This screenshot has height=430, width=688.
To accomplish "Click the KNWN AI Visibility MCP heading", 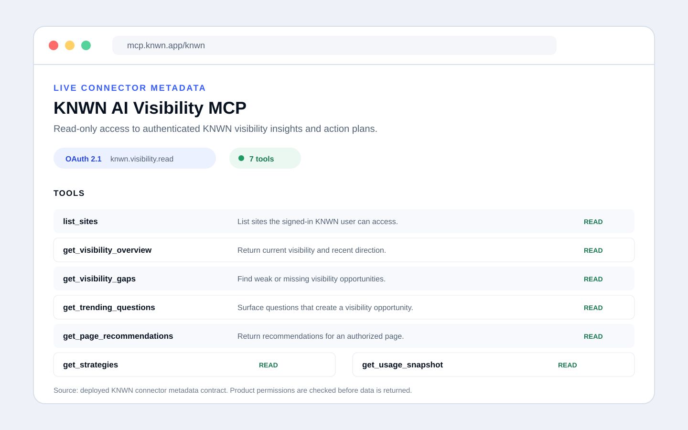I will pos(150,108).
